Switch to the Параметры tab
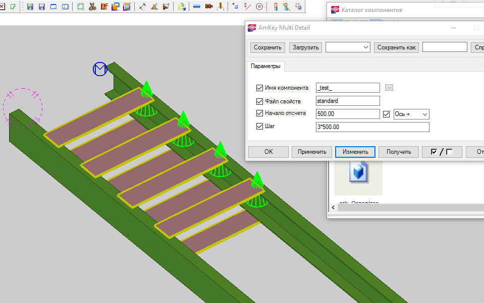 click(x=264, y=66)
